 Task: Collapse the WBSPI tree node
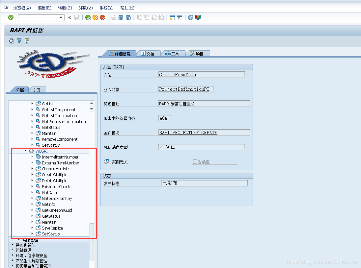coord(26,151)
